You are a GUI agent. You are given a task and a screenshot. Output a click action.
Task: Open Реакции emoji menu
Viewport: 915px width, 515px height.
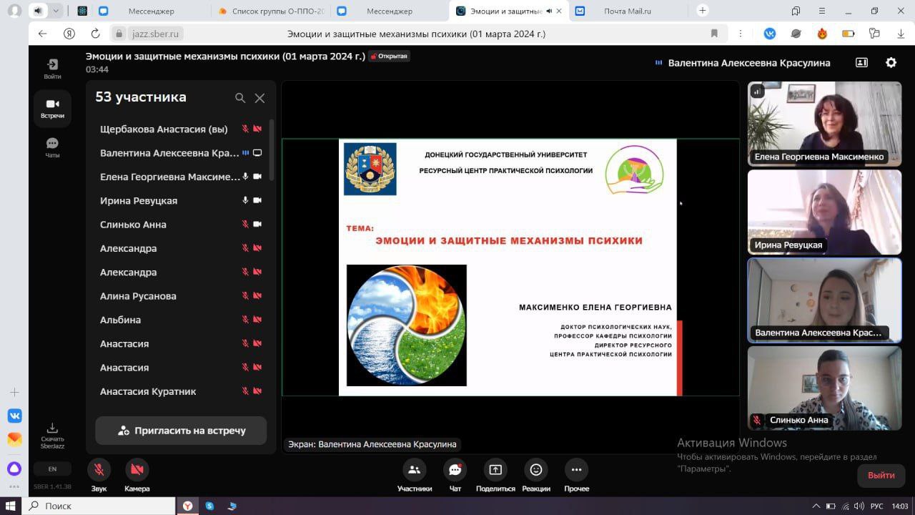click(x=536, y=470)
